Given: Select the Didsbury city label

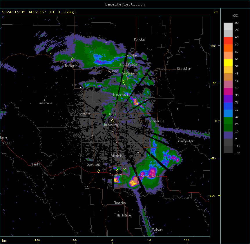Looking at the screenshot, I should click(x=111, y=125).
